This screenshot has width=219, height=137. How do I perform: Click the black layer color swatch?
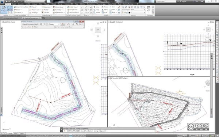coord(129,12)
